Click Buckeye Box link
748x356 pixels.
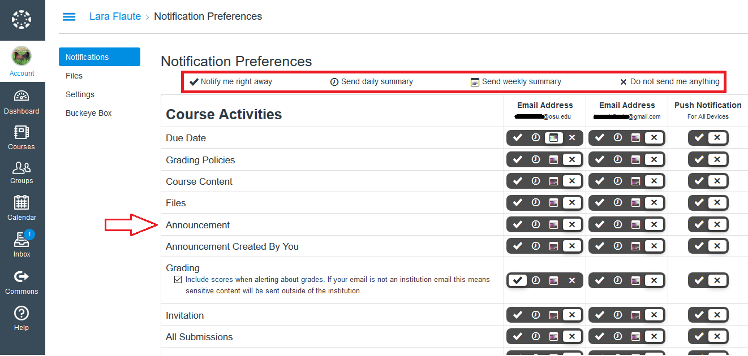(x=89, y=113)
